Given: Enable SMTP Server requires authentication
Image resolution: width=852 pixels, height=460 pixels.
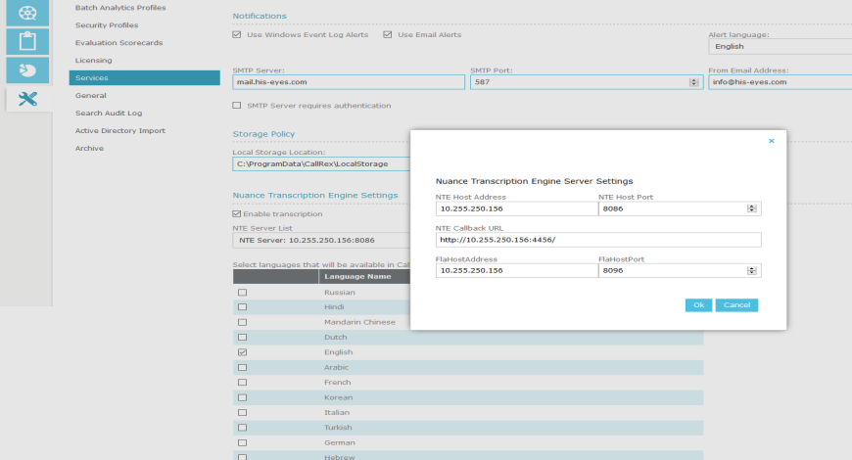Looking at the screenshot, I should (x=237, y=106).
